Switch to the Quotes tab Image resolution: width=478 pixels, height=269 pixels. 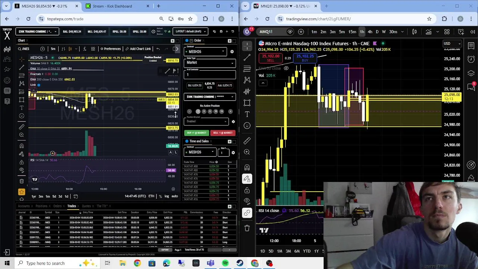pos(86,206)
